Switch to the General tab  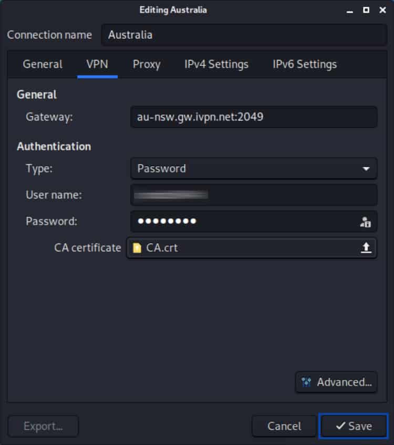(x=43, y=64)
